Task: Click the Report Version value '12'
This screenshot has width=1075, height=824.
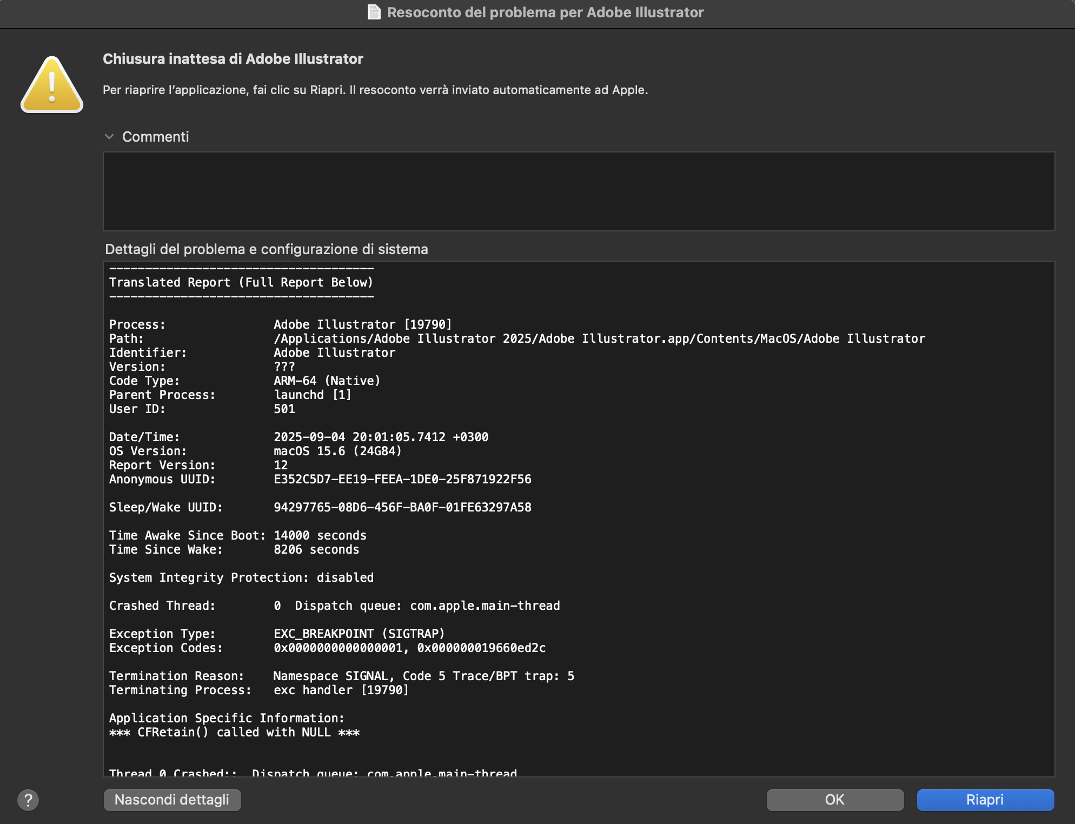Action: tap(281, 465)
